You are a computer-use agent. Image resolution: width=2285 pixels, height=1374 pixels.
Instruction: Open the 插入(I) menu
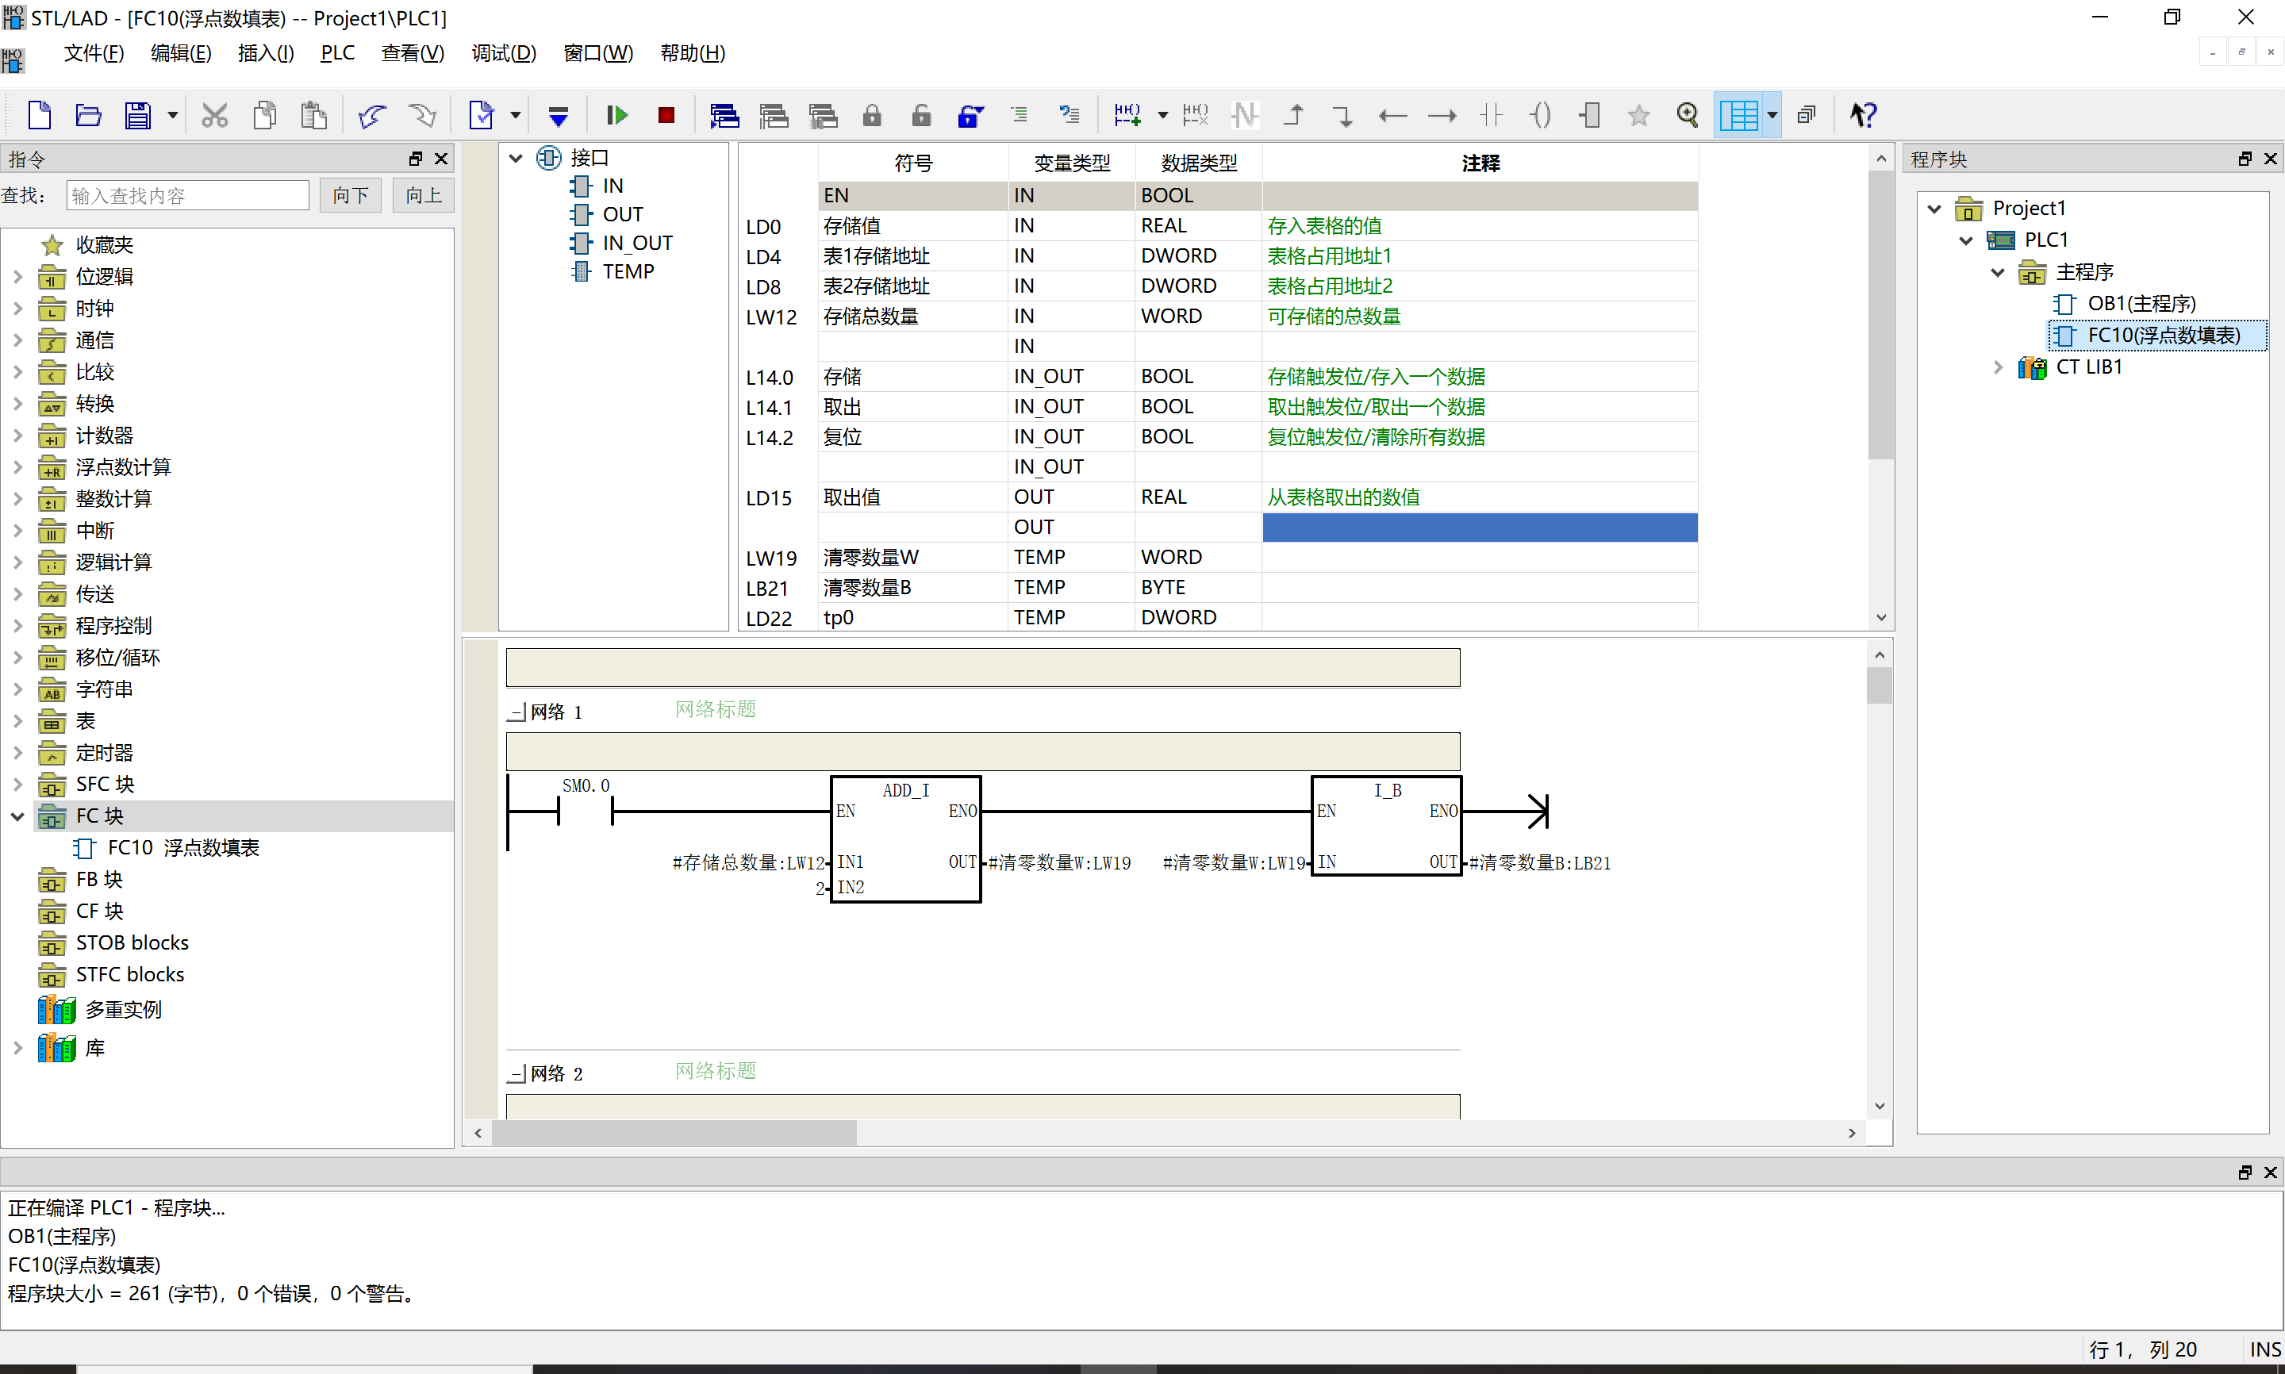[266, 53]
